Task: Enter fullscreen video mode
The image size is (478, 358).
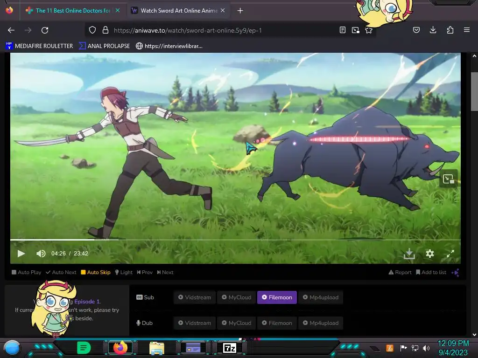Action: (450, 254)
